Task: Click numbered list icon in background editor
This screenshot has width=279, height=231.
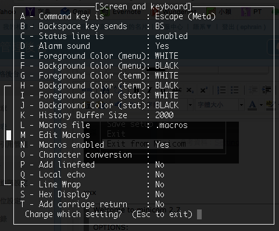Action: 221,90
